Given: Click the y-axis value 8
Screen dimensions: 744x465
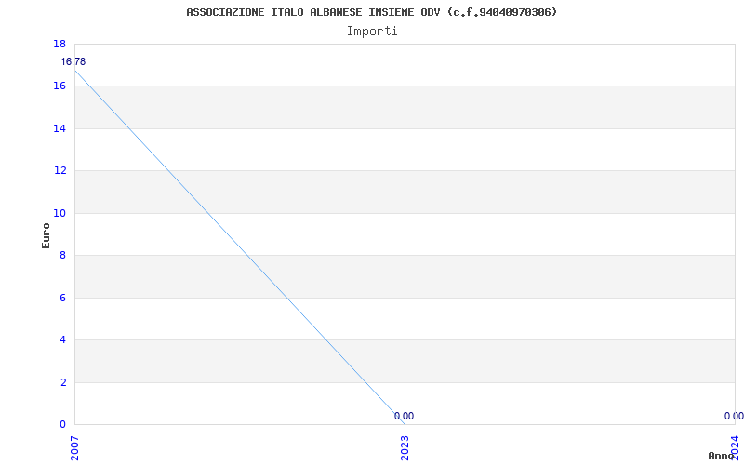Looking at the screenshot, I should [x=63, y=255].
